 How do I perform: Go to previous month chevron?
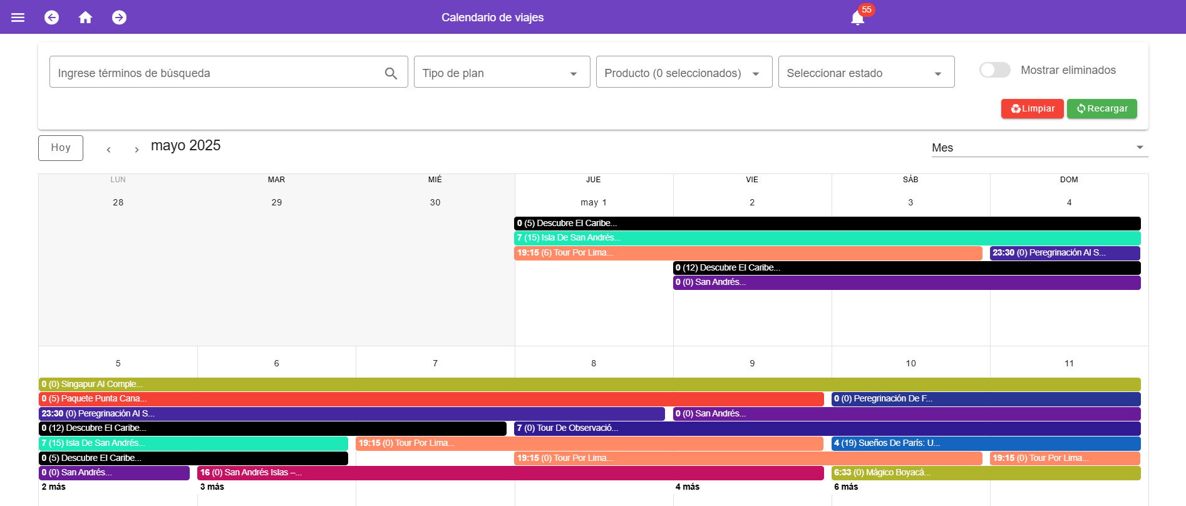108,150
